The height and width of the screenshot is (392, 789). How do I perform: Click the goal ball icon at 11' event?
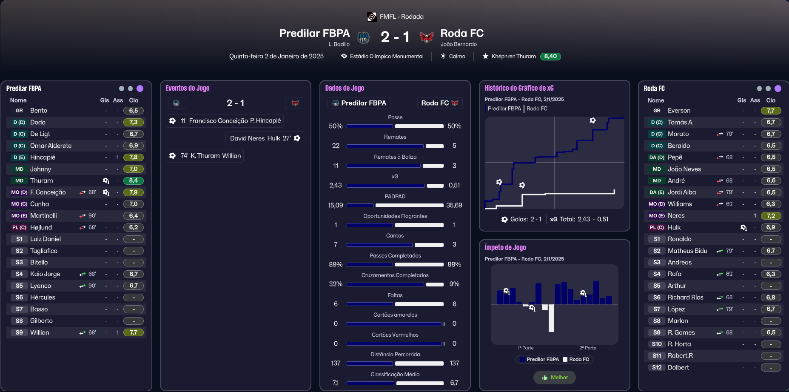(x=172, y=121)
